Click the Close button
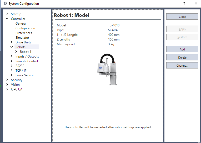Image resolution: width=201 pixels, height=143 pixels. click(182, 16)
